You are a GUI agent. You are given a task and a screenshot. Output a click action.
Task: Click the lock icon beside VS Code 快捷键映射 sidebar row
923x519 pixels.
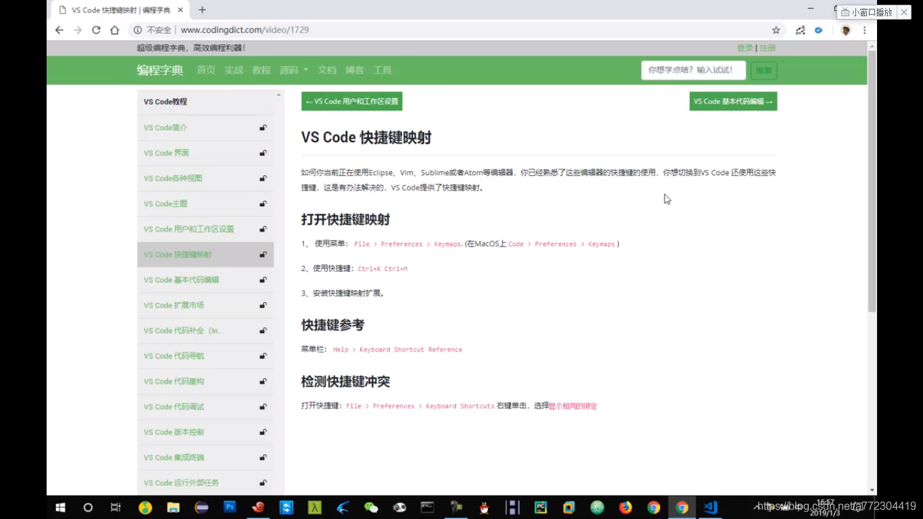(263, 255)
